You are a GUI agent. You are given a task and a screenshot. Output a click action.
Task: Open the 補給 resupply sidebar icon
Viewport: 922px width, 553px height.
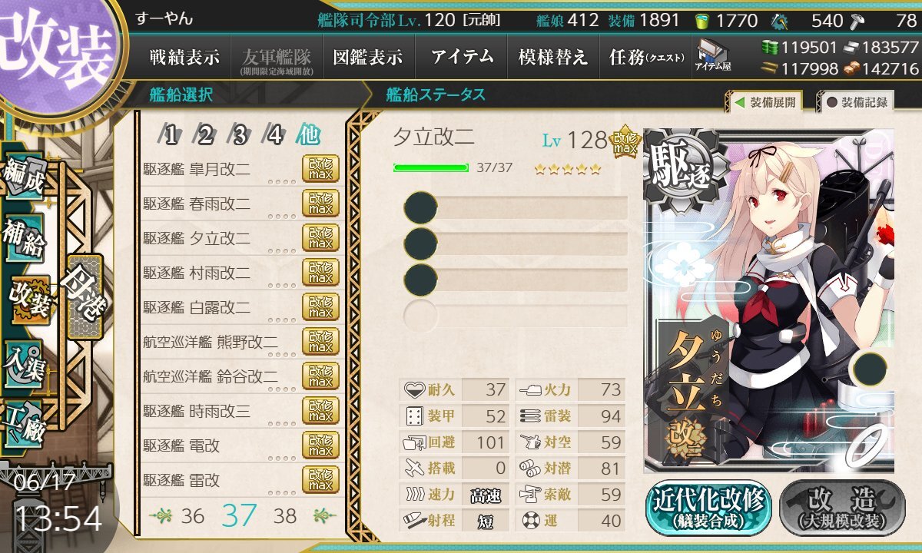click(x=22, y=240)
